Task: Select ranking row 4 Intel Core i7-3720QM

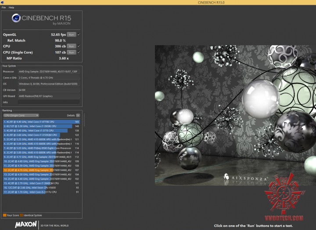Action: (41, 135)
